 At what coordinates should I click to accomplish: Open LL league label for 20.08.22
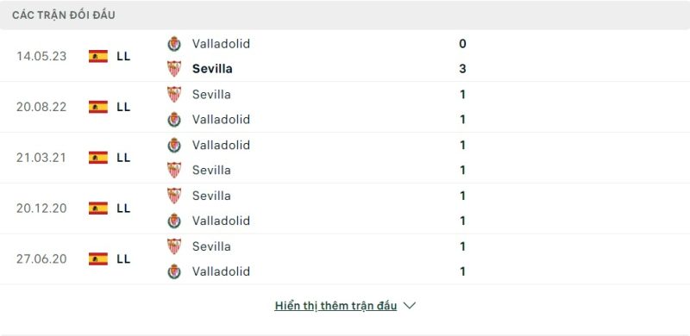(x=123, y=107)
